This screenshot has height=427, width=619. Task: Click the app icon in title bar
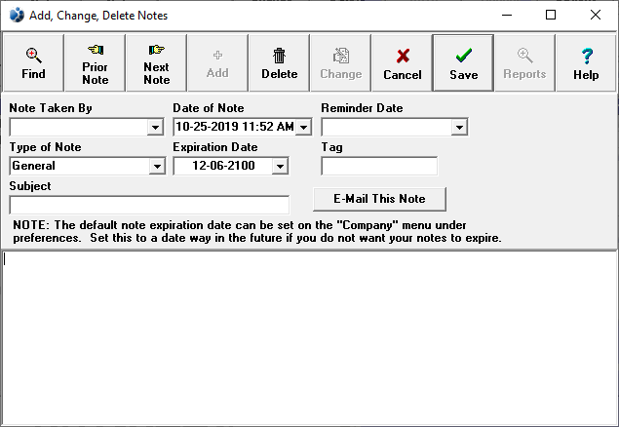click(16, 16)
